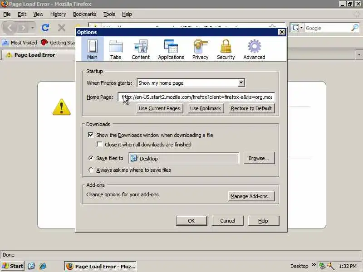This screenshot has height=272, width=363.
Task: Expand the Desktop toolbar chevron in taskbar
Action: 314,265
